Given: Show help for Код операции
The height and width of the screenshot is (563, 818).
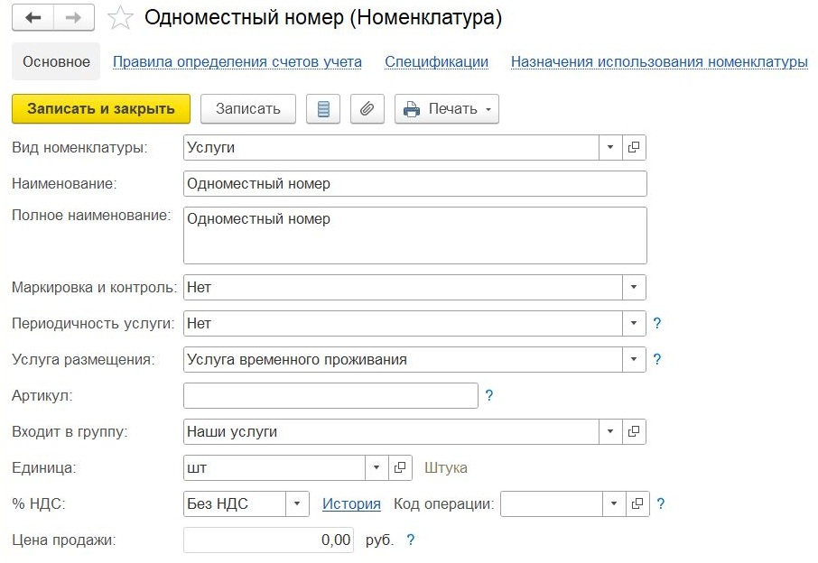Looking at the screenshot, I should [661, 503].
